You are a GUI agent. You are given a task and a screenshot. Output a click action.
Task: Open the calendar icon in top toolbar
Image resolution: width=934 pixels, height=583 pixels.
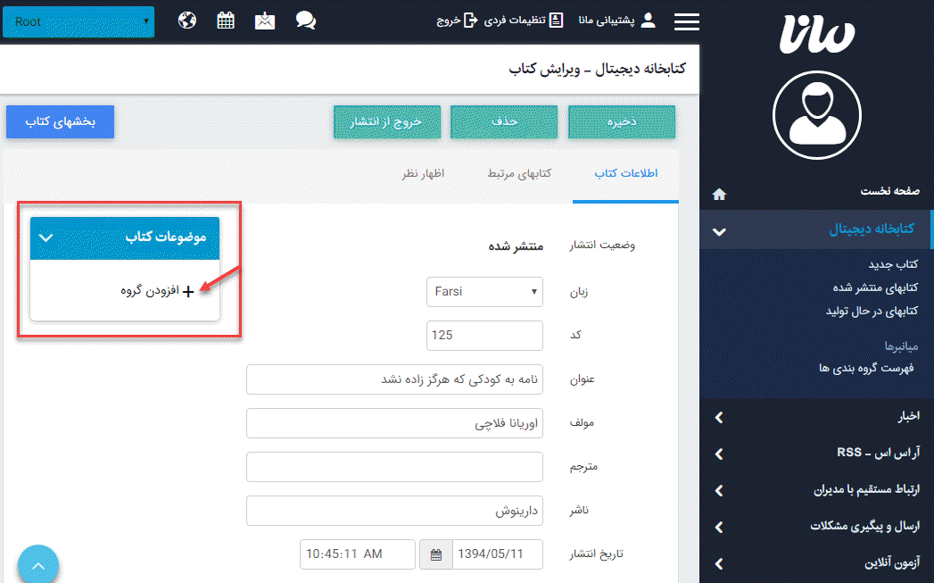(226, 19)
